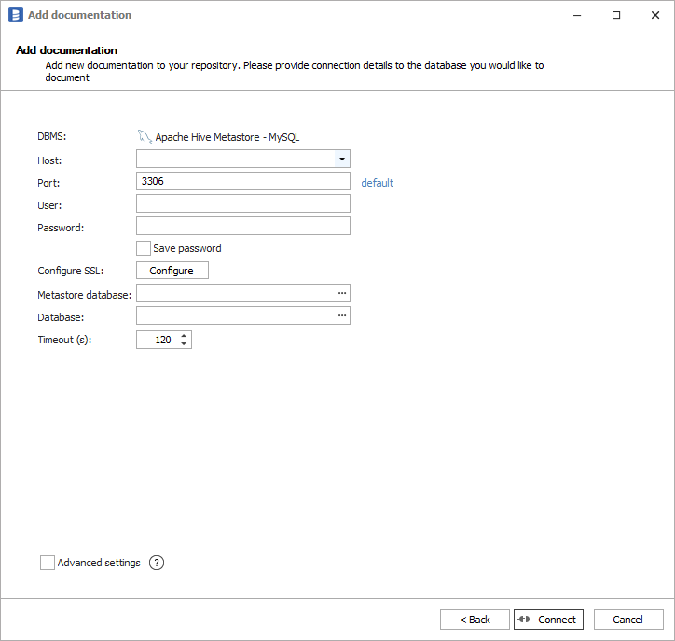The height and width of the screenshot is (641, 675).
Task: Go to previous step with Back button
Action: (475, 620)
